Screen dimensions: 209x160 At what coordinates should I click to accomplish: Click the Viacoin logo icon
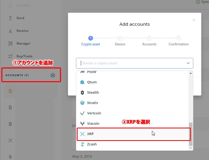[82, 124]
